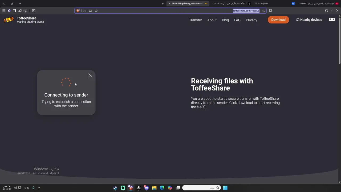Expand the hidden tray icons chevron
The height and width of the screenshot is (192, 341).
39,188
